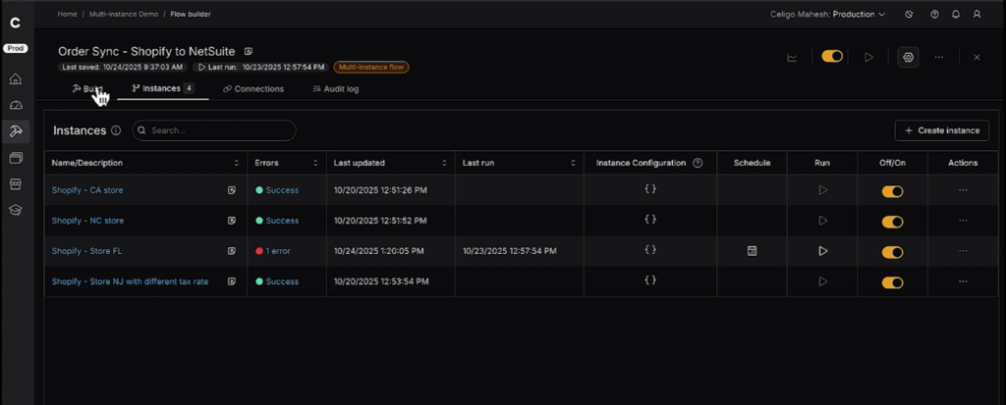
Task: Open the JSON configuration braces for Shopify - CA store
Action: click(x=650, y=189)
